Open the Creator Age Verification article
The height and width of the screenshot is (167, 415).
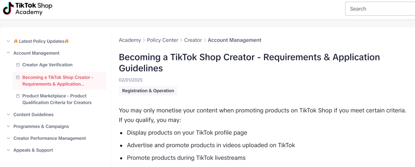pos(47,65)
